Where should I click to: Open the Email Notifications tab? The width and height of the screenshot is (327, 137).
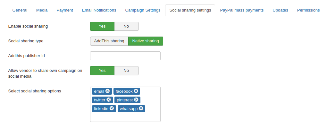tap(99, 10)
